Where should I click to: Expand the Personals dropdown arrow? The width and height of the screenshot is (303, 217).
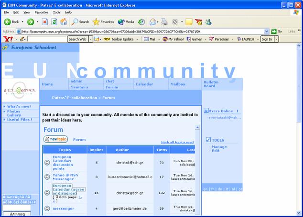pyautogui.click(x=232, y=39)
